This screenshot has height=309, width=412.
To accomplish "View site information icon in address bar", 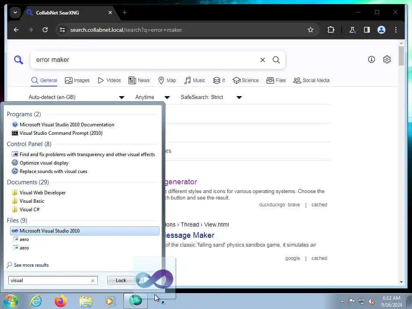I will point(62,30).
